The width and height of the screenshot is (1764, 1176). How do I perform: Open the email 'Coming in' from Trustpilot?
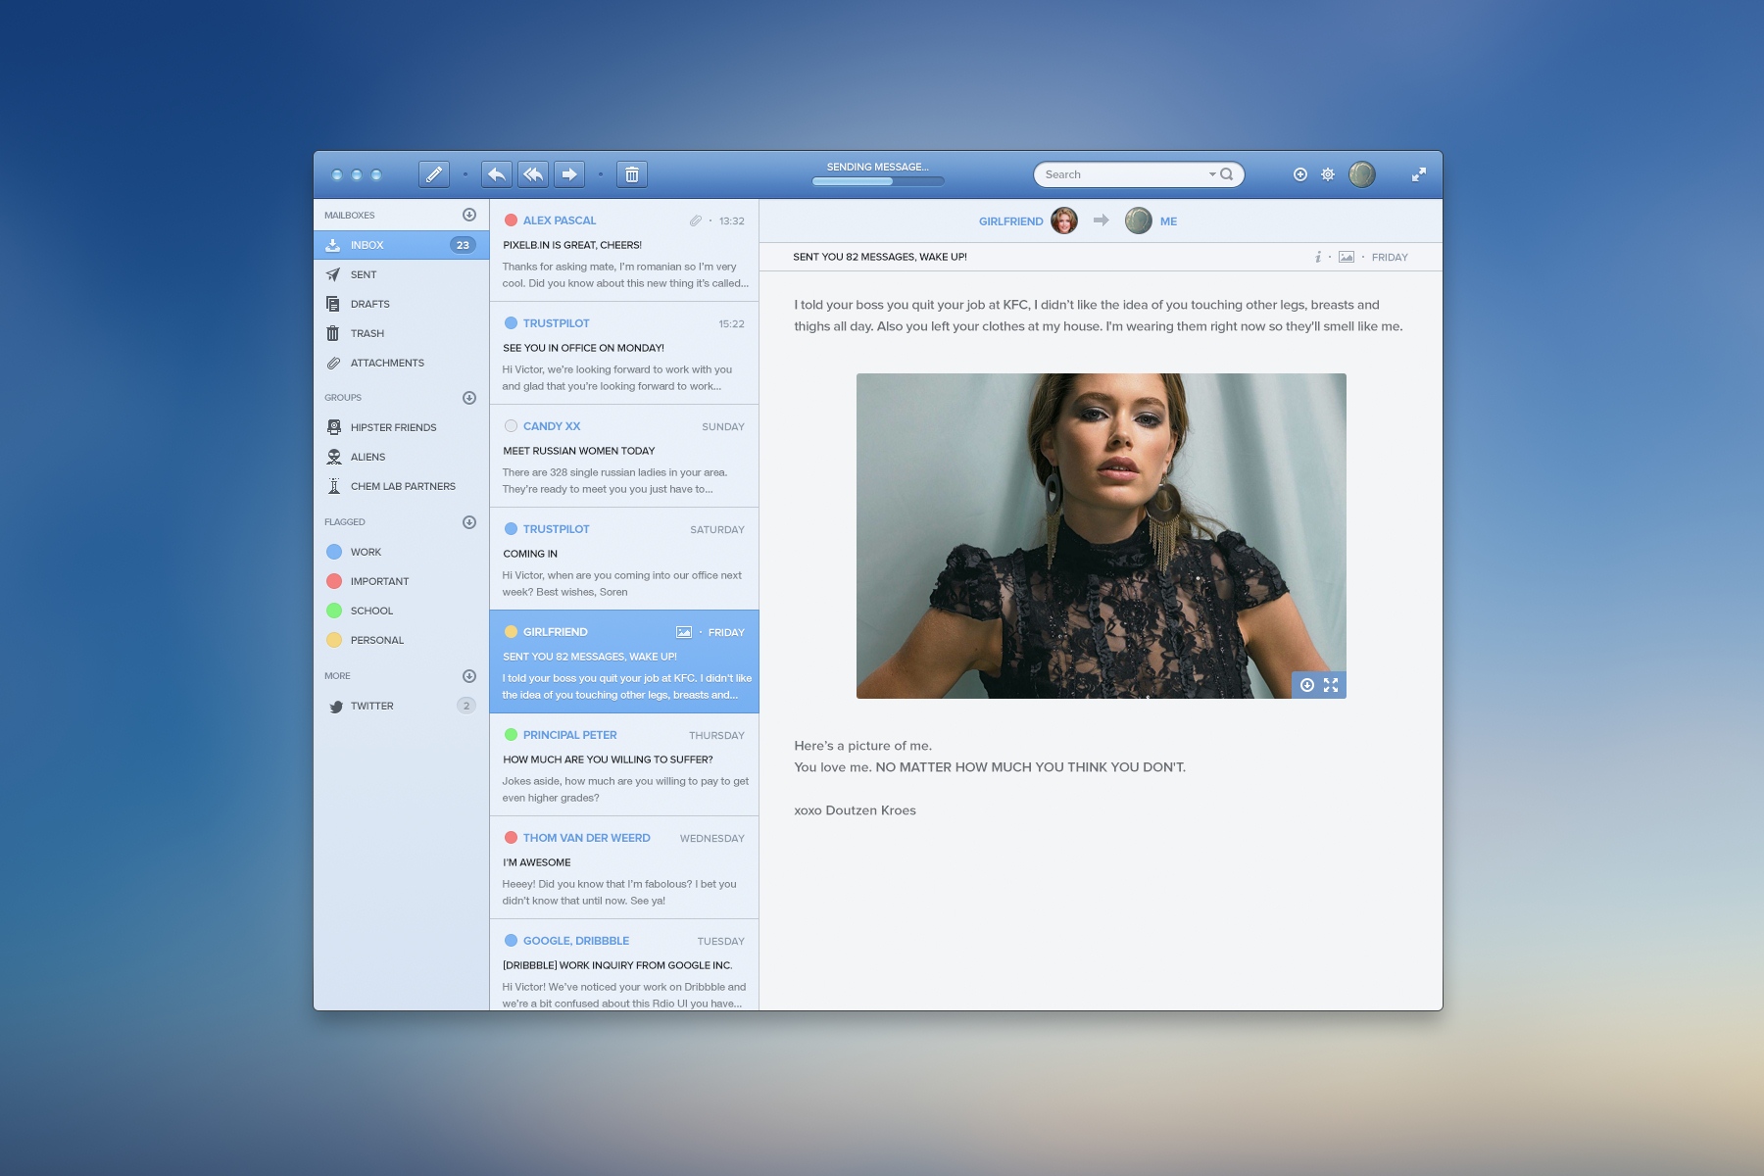click(x=624, y=560)
